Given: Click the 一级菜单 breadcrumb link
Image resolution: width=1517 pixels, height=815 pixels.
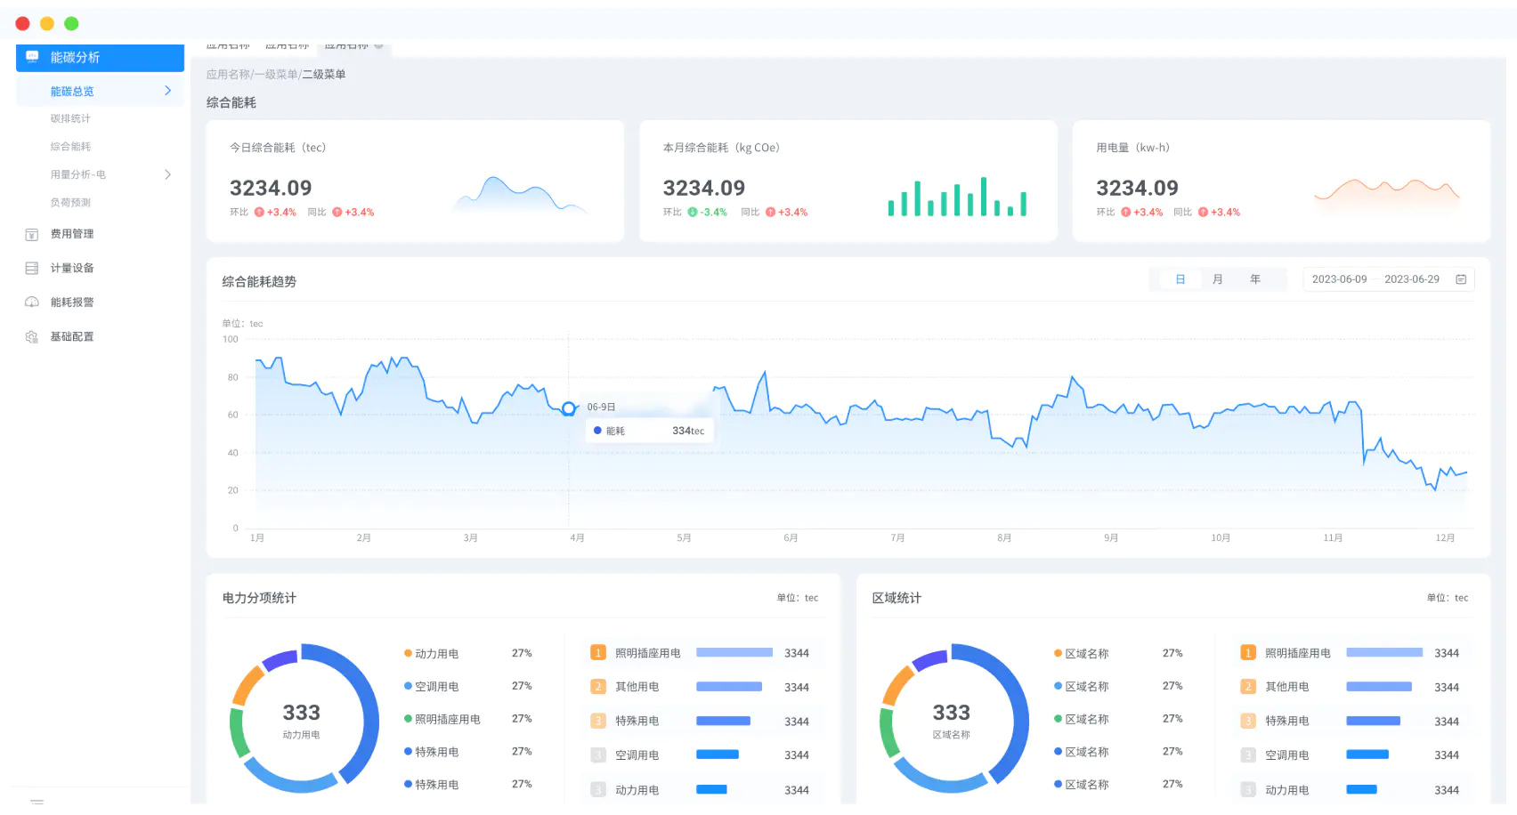Looking at the screenshot, I should (276, 75).
